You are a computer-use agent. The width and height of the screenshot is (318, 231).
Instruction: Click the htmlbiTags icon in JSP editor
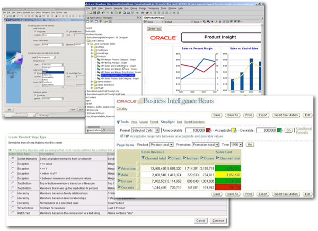[155, 29]
